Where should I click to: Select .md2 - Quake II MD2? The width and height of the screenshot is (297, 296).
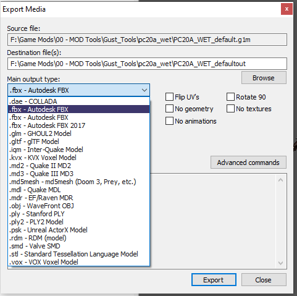[78, 166]
